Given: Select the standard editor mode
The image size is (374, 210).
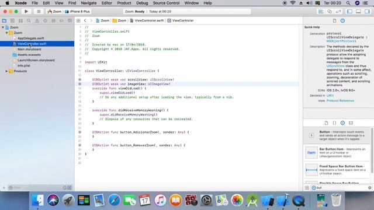Looking at the screenshot, I should (x=321, y=12).
